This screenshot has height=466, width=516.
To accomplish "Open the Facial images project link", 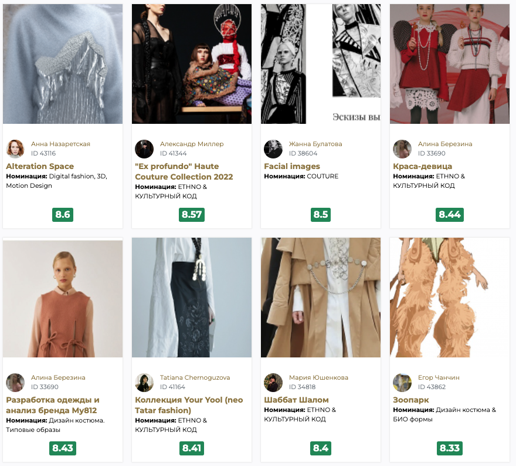I will pos(292,167).
